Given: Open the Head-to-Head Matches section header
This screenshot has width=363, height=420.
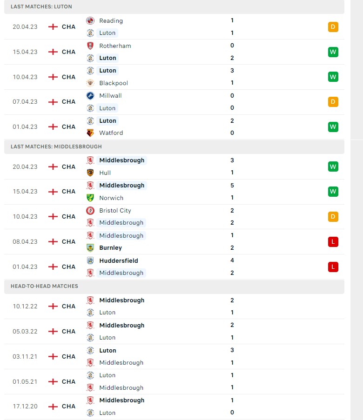Looking at the screenshot, I should [44, 286].
